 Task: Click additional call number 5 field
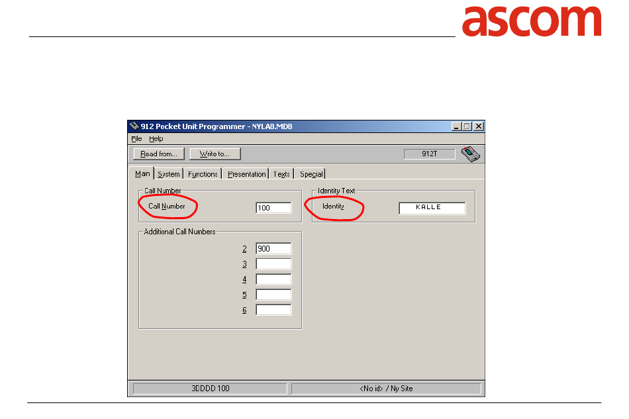pos(273,295)
